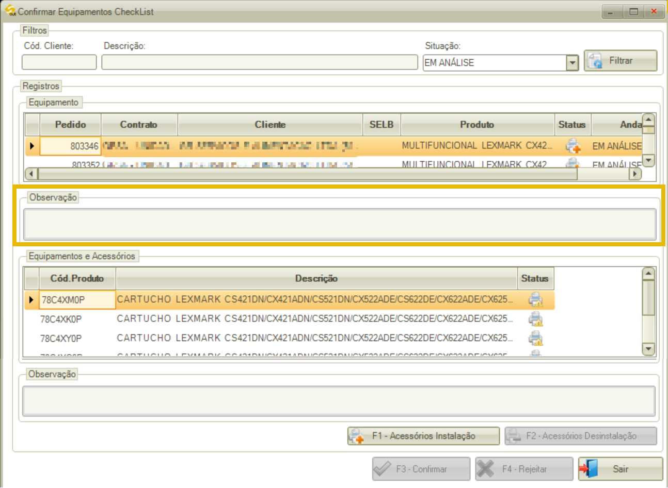Click the SELB column header
Image resolution: width=668 pixels, height=488 pixels.
coord(381,125)
